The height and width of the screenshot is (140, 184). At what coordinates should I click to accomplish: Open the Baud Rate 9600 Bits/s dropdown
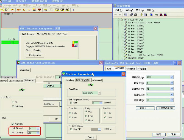[x=99, y=93]
